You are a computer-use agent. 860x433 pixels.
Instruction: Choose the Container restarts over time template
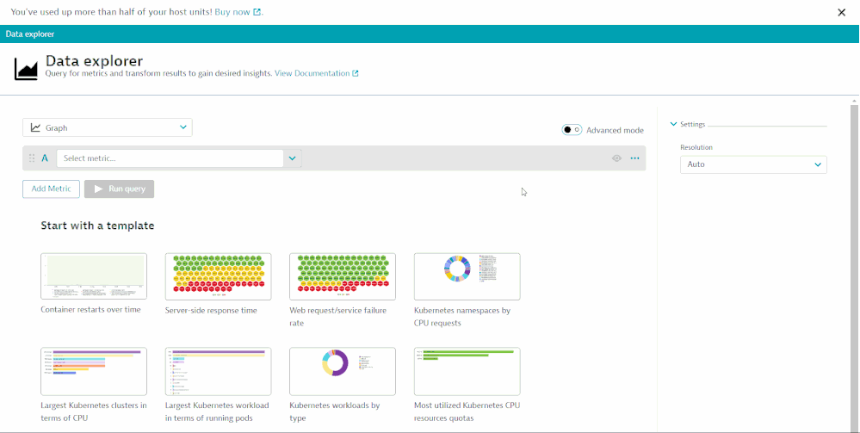[94, 275]
